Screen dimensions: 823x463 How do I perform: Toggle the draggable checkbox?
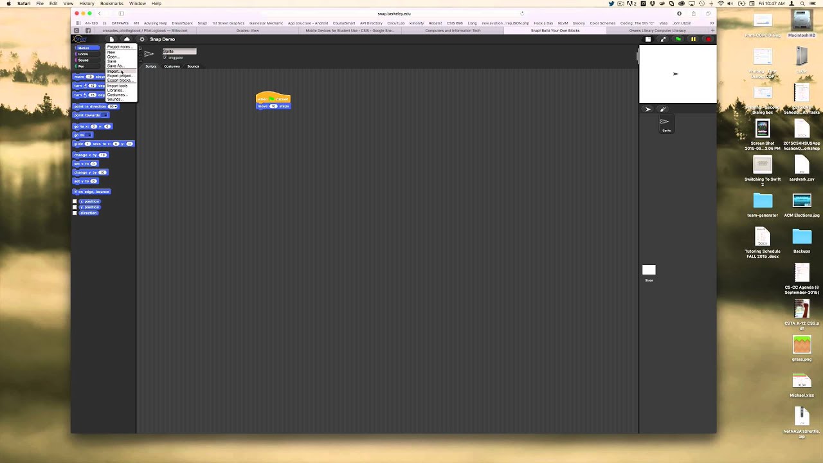tap(165, 58)
